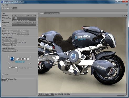The image size is (129, 98).
Task: Close the CINEBENCH window
Action: (125, 1)
